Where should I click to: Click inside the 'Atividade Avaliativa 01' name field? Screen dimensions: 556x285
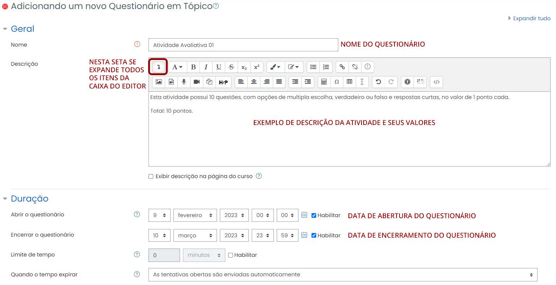pyautogui.click(x=243, y=44)
